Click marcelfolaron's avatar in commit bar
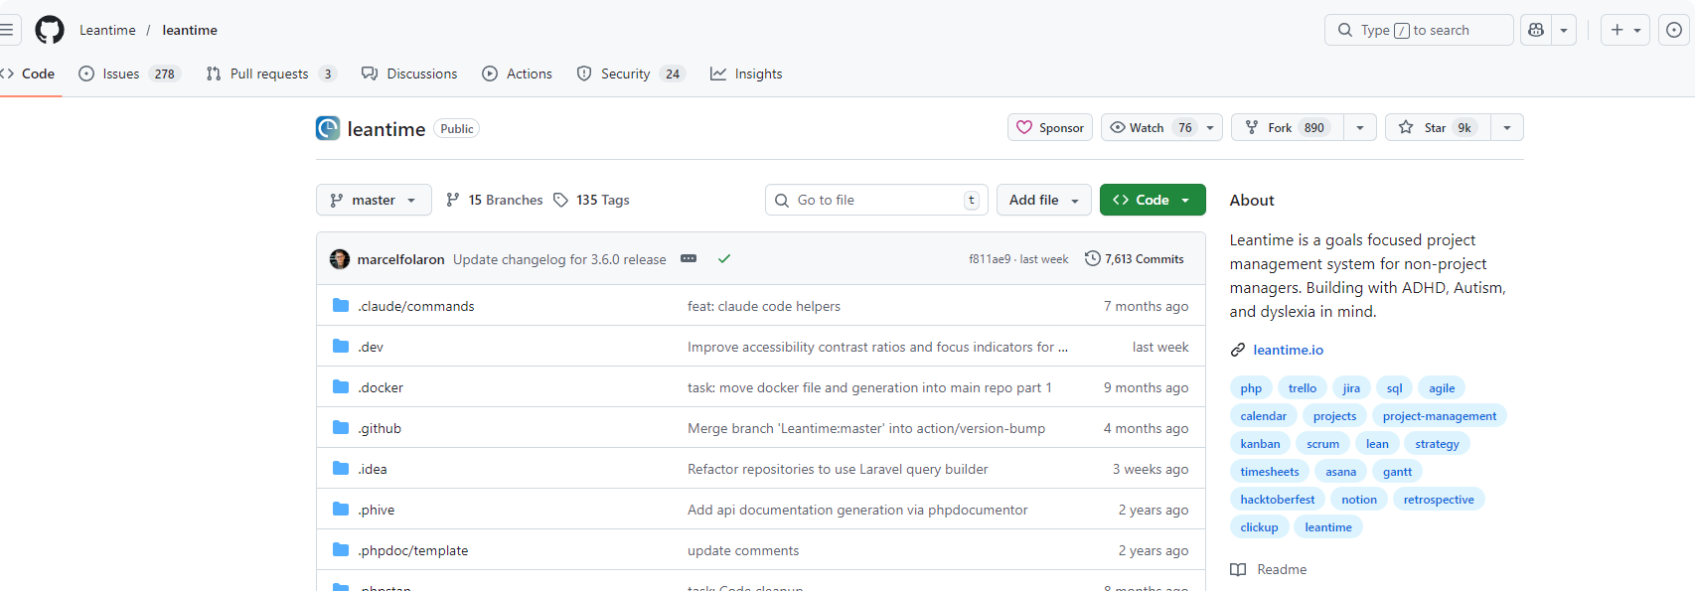 [340, 259]
